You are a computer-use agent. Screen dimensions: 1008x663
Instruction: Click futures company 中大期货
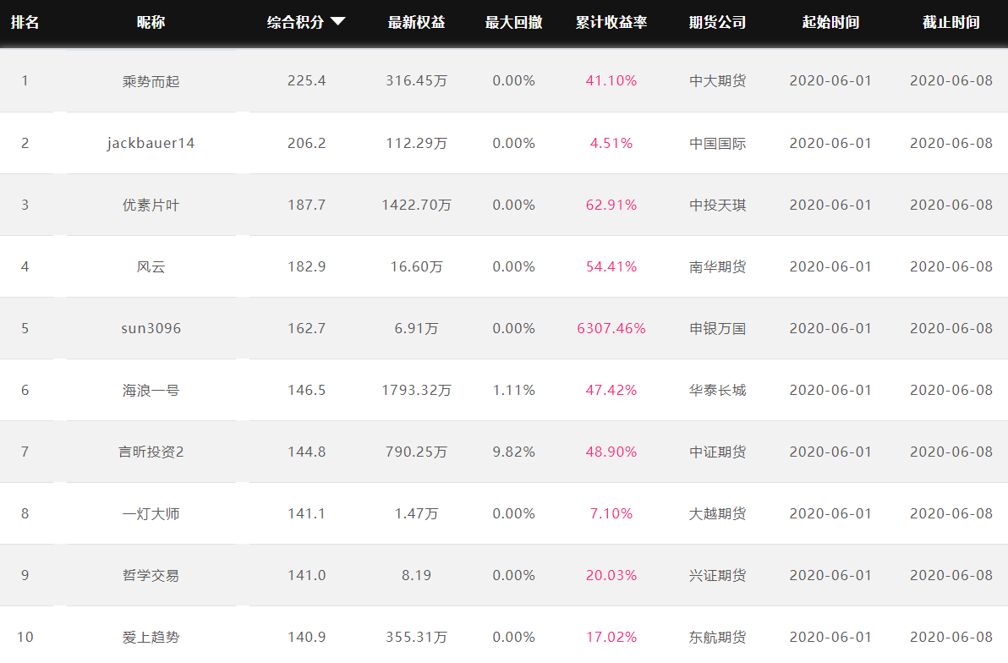tap(717, 81)
